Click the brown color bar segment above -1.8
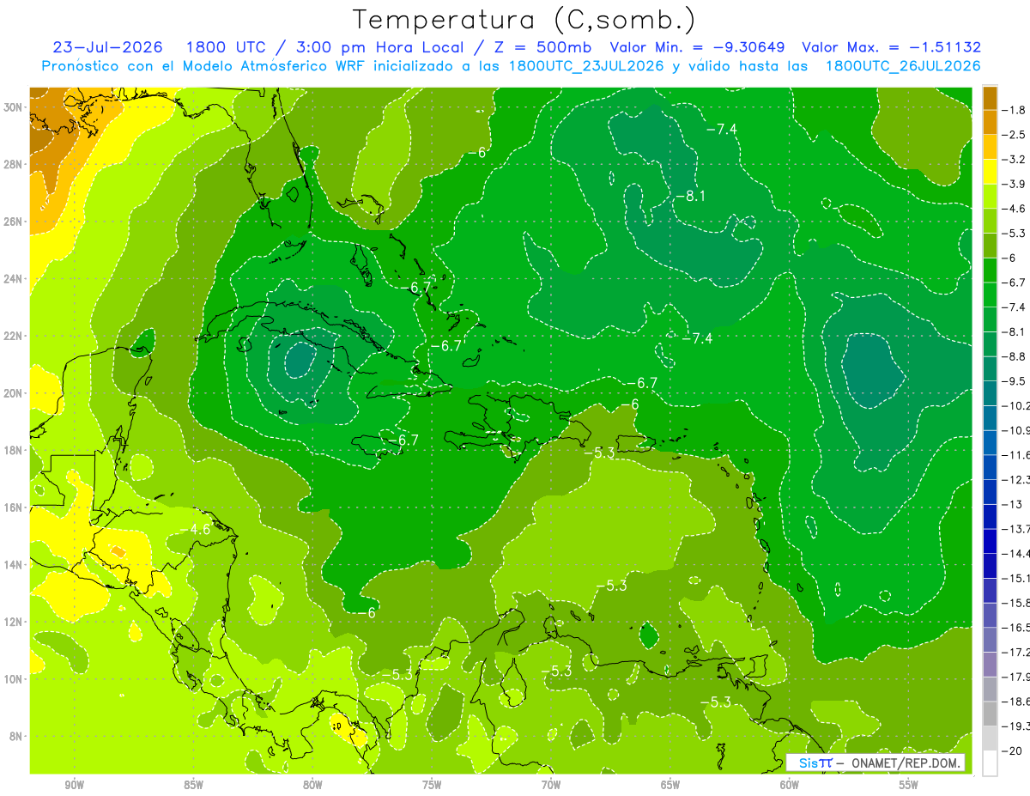The width and height of the screenshot is (1030, 796). 991,97
